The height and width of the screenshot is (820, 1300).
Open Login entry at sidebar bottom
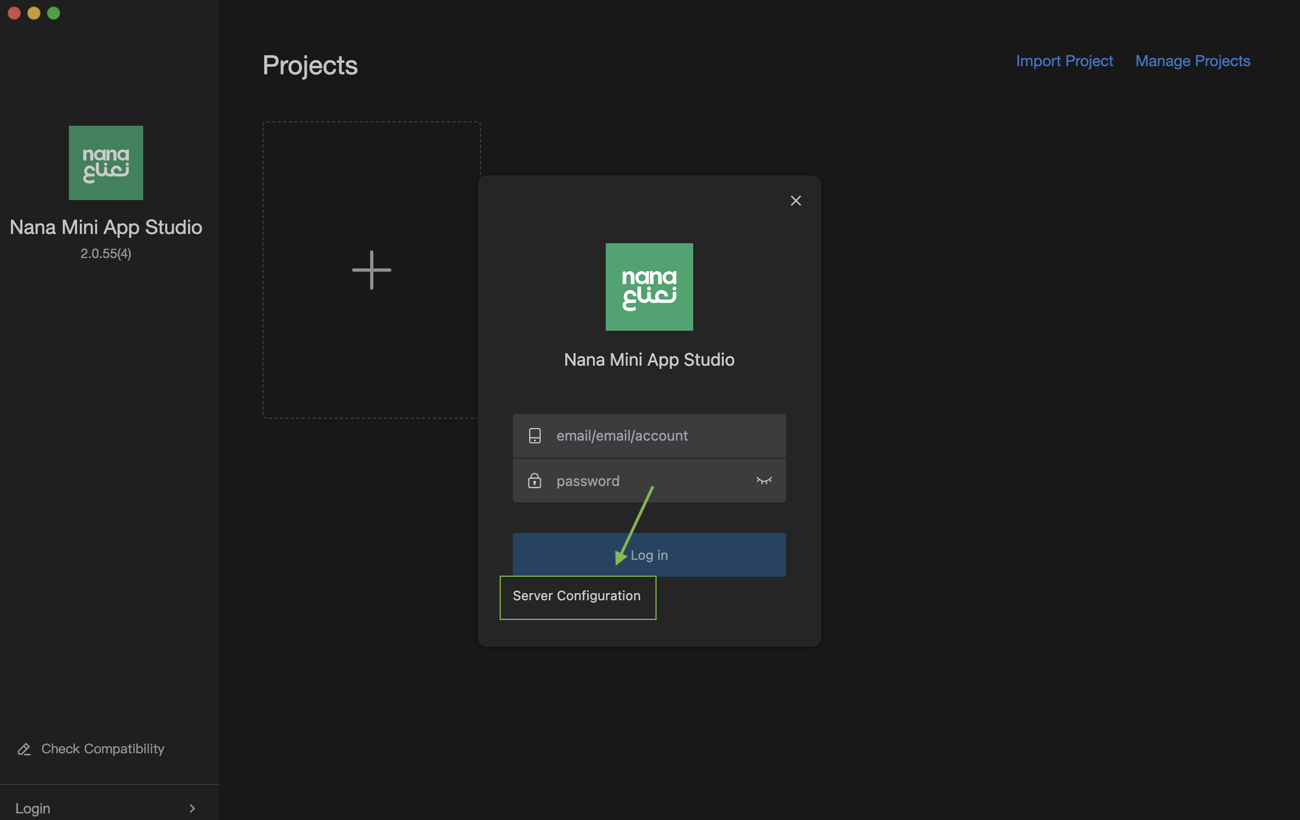(x=33, y=808)
